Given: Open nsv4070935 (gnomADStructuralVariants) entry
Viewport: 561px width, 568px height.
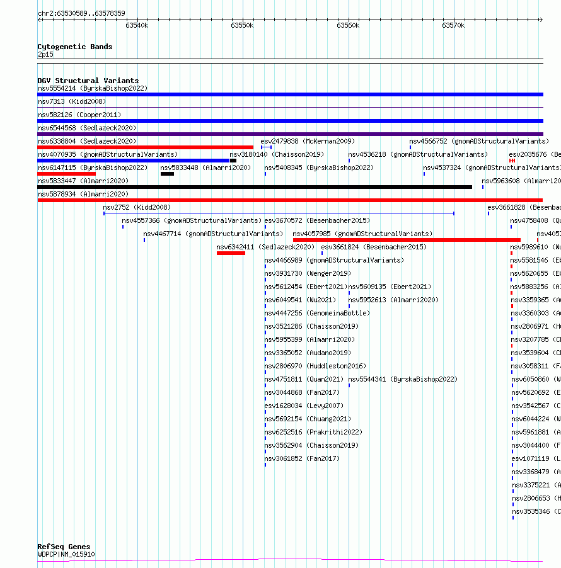Looking at the screenshot, I should [x=108, y=154].
